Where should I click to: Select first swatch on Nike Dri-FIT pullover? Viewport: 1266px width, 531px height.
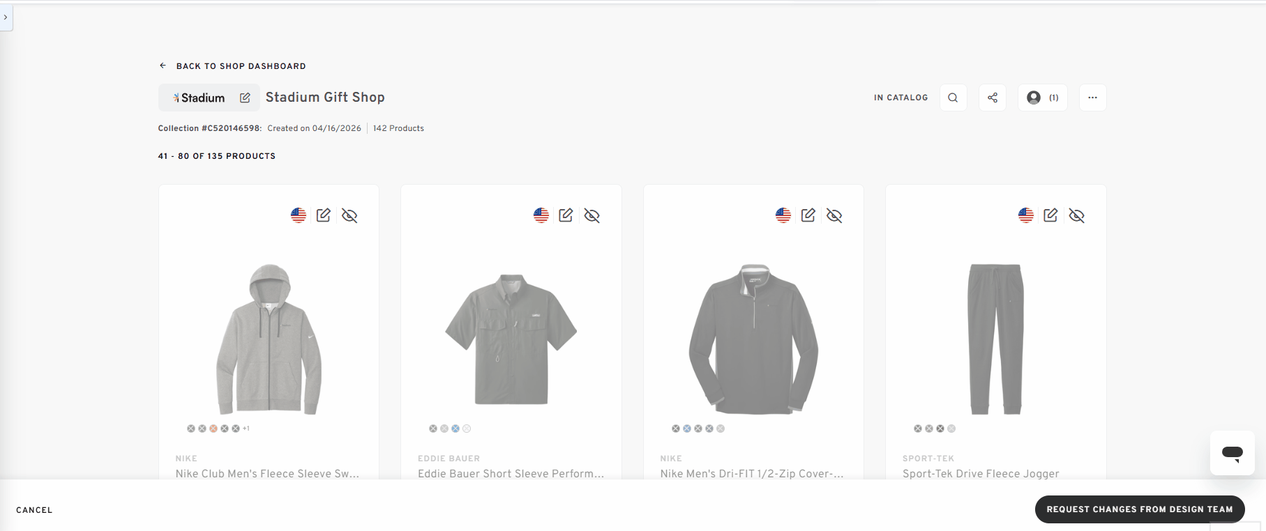click(676, 429)
